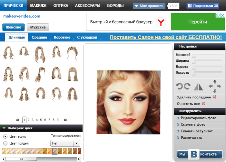The width and height of the screenshot is (226, 162).
Task: Click Редактировать фото link
Action: (198, 118)
